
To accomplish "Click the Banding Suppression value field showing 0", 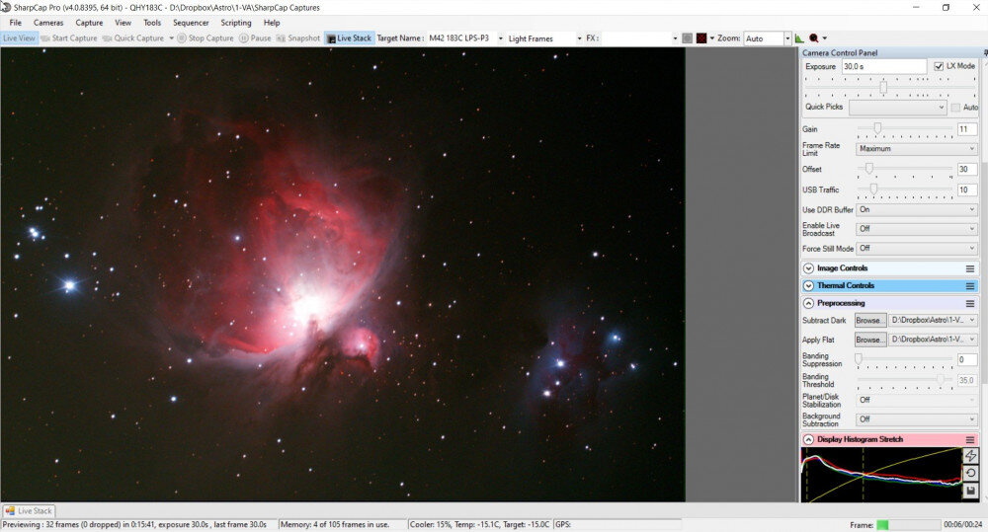I will point(966,359).
